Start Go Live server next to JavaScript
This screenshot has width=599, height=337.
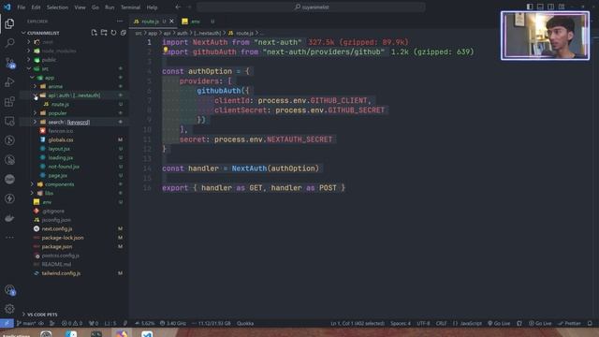click(x=499, y=323)
